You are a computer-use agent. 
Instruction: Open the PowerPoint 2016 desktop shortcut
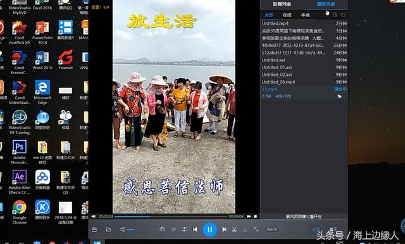pyautogui.click(x=42, y=32)
